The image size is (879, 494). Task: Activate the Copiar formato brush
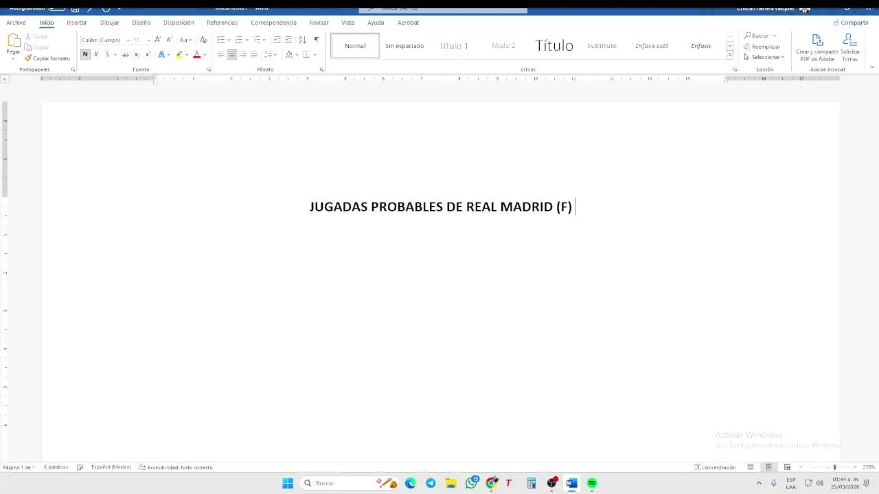[x=47, y=58]
